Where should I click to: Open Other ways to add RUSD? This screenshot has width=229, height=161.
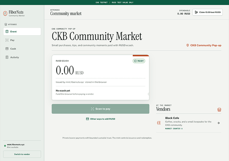(x=101, y=119)
